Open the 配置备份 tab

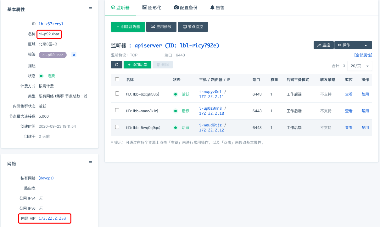[x=186, y=8]
